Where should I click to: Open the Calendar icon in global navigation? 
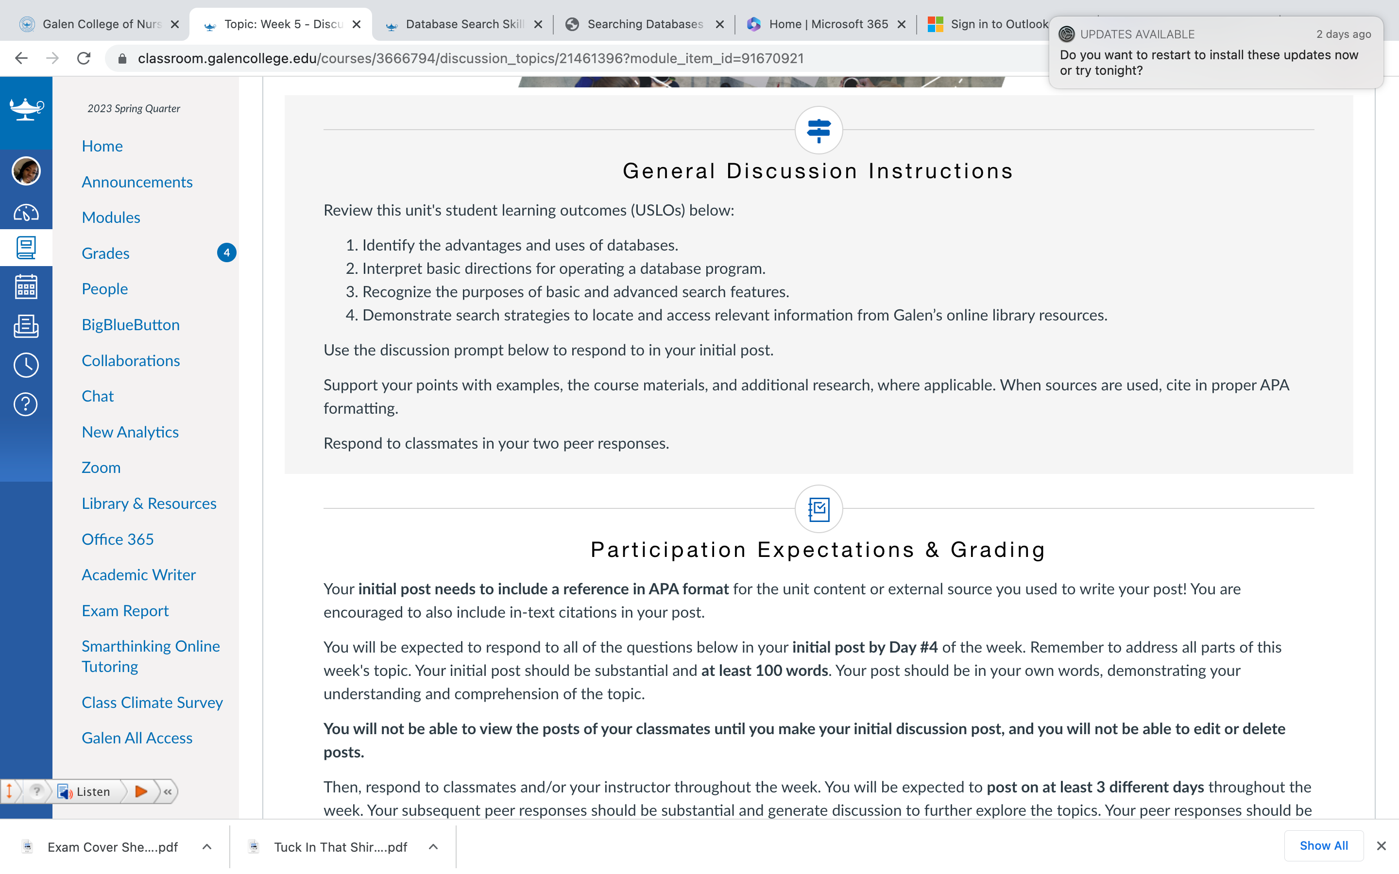pyautogui.click(x=26, y=286)
